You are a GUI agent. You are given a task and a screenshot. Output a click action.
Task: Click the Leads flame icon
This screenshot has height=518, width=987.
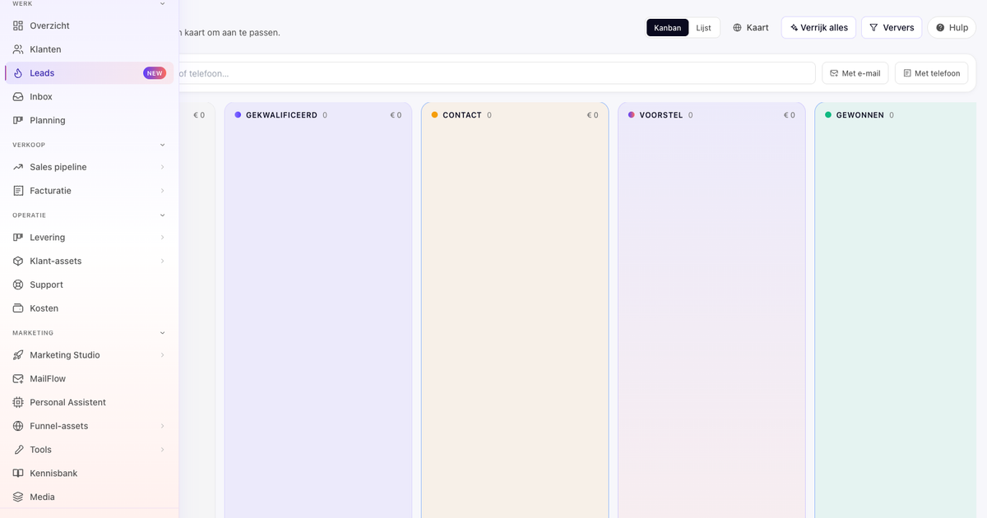(x=18, y=73)
